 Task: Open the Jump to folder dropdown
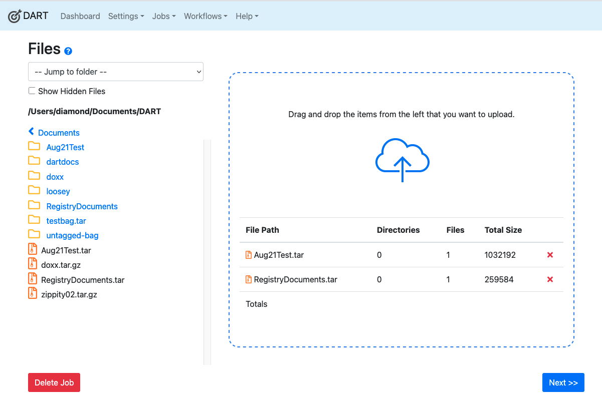tap(115, 72)
